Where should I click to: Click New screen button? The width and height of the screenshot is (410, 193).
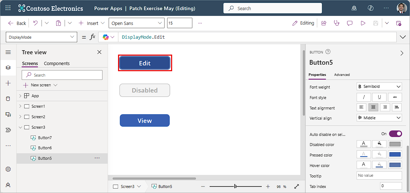40,85
